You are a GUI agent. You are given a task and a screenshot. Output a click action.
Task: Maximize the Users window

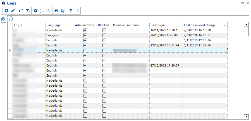click(243, 3)
